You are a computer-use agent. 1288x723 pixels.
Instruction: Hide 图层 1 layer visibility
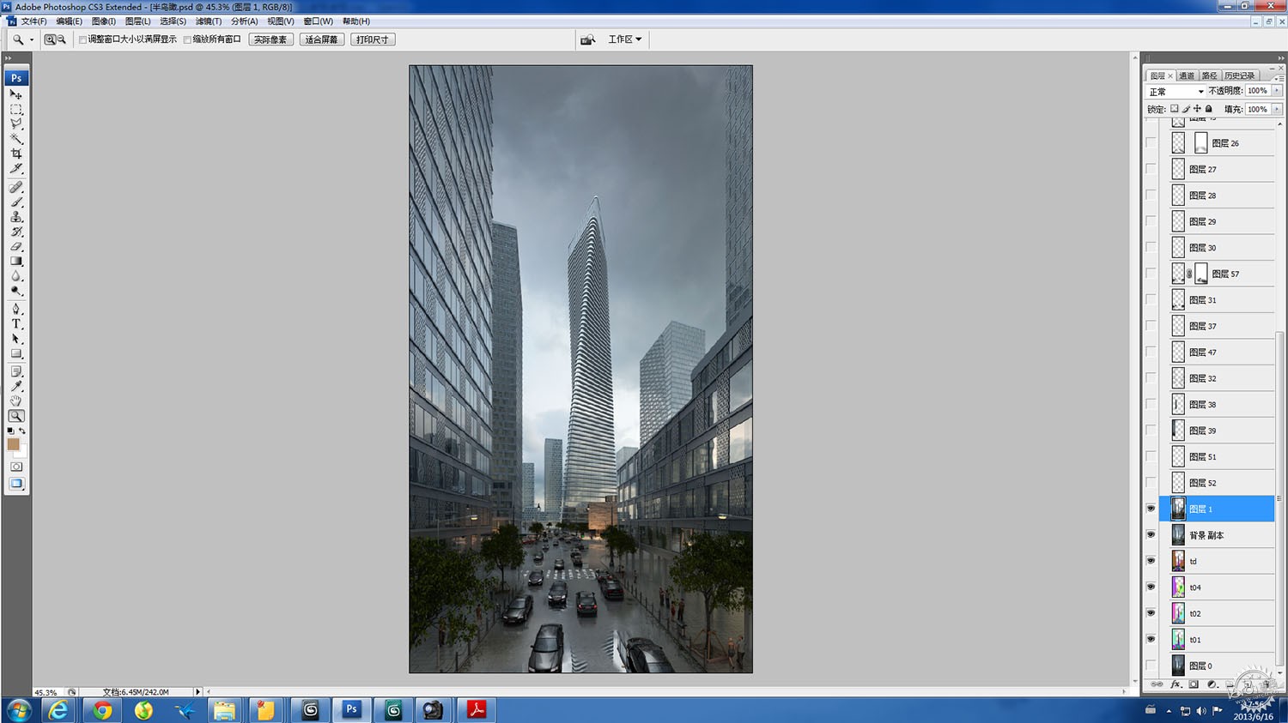1151,509
